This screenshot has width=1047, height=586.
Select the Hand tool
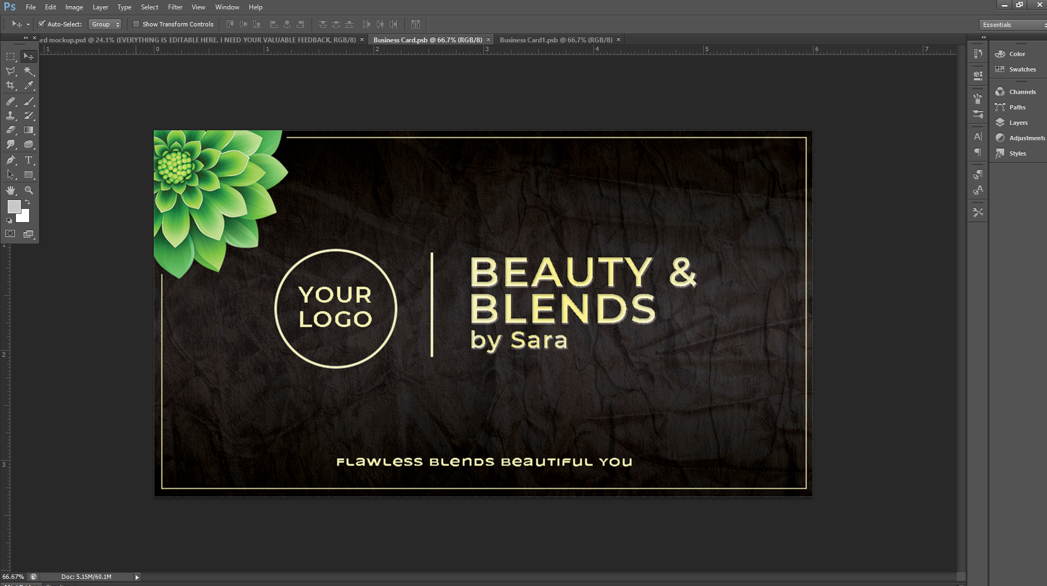coord(10,190)
